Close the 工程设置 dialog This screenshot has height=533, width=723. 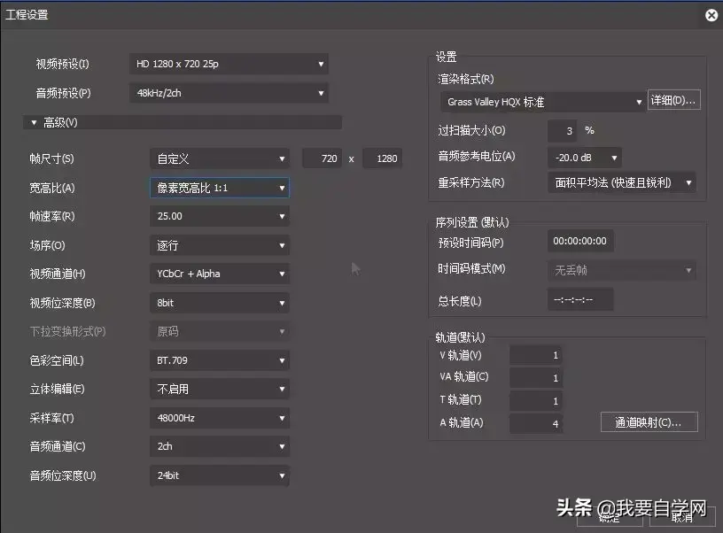tap(711, 15)
